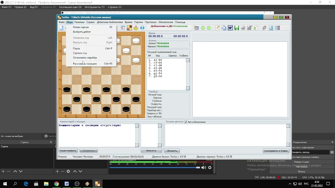Add a scene with the OBS plus icon
335x188 pixels.
(3, 171)
